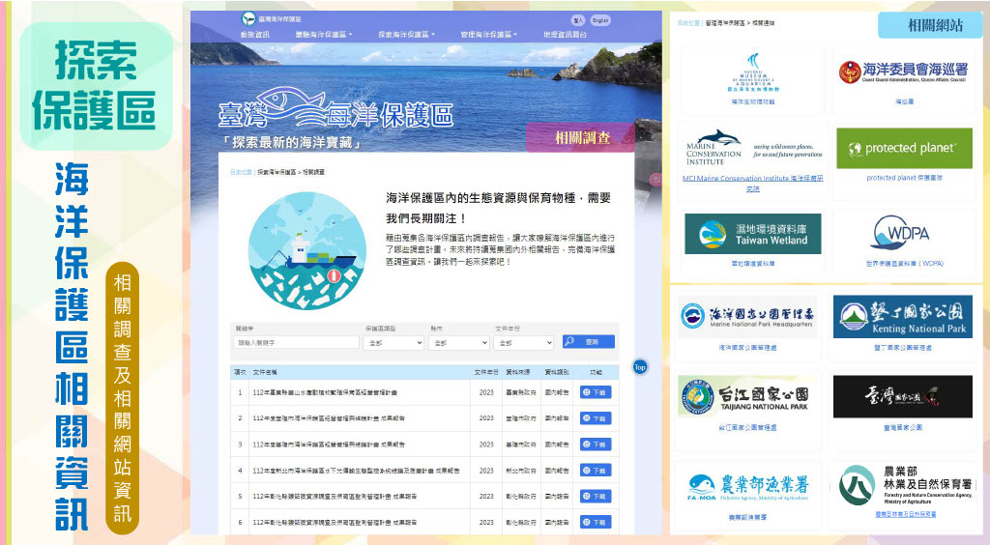Click the 海洋生物博物館 link text
This screenshot has height=545, width=990.
click(753, 101)
